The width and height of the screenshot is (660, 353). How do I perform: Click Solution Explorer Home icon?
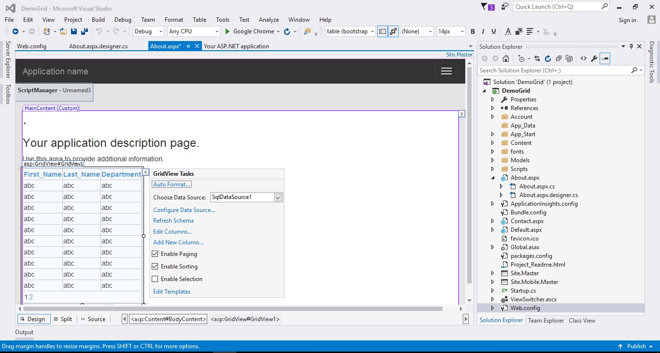coord(505,58)
